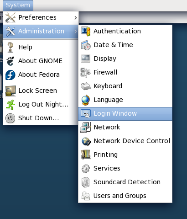
Task: Click the Language globe icon
Action: point(86,100)
